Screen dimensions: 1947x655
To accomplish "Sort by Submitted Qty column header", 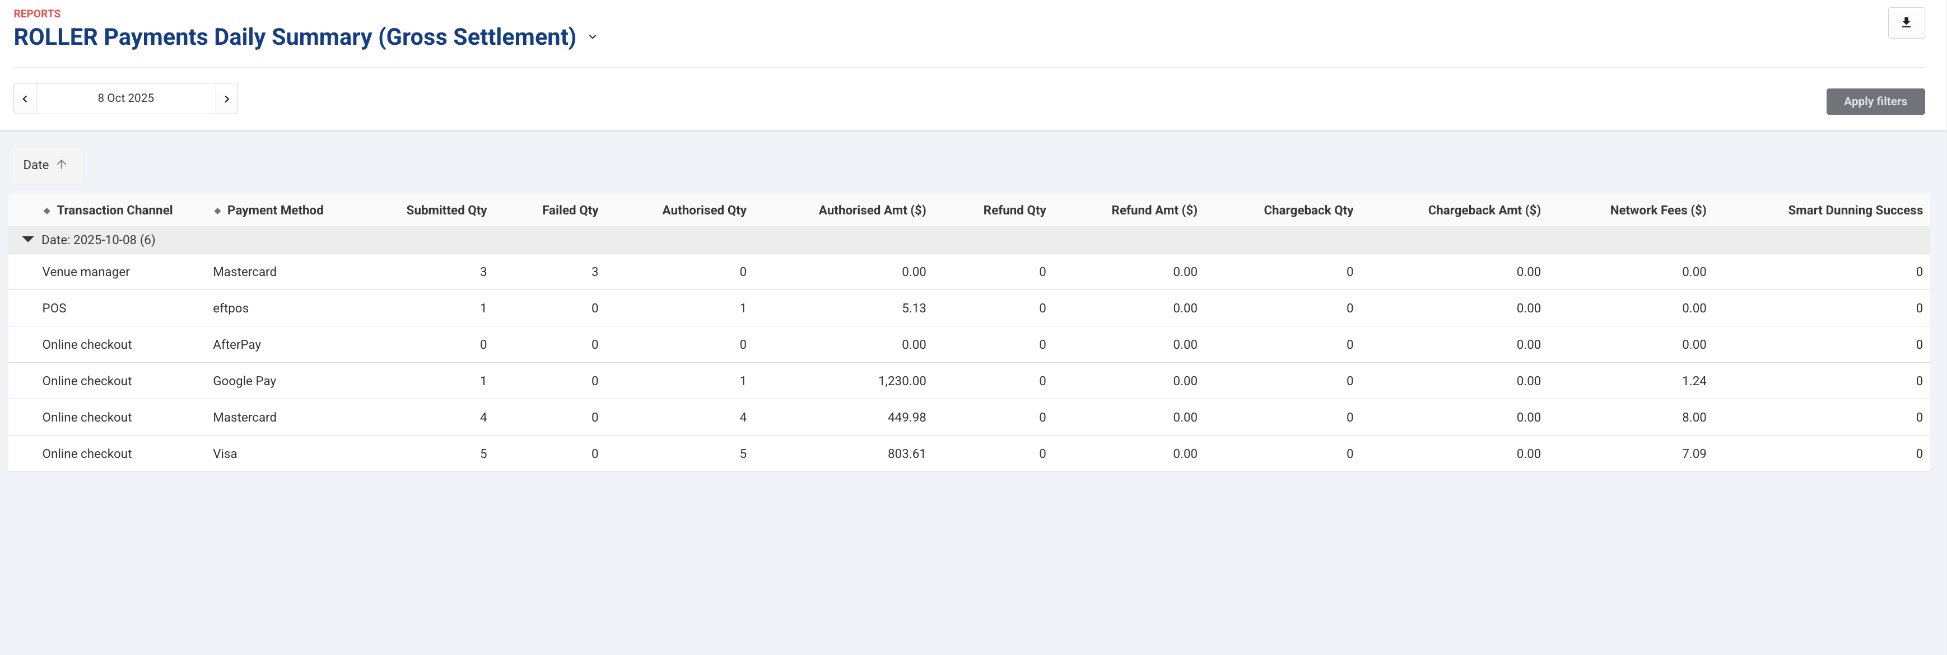I will pyautogui.click(x=446, y=210).
